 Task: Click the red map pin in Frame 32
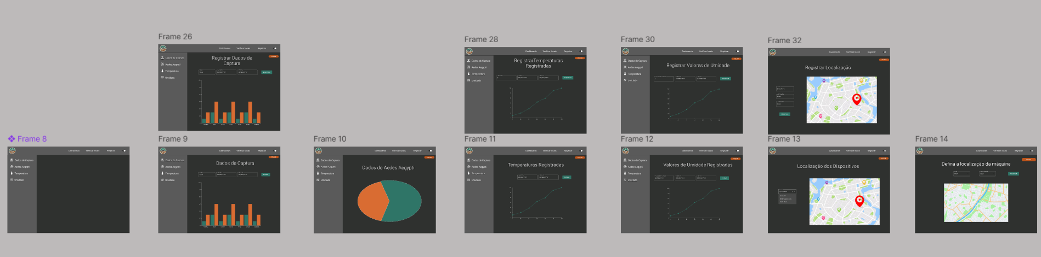857,99
